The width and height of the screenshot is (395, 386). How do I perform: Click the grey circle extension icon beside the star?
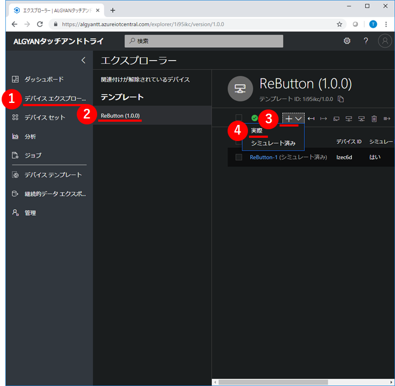[355, 24]
